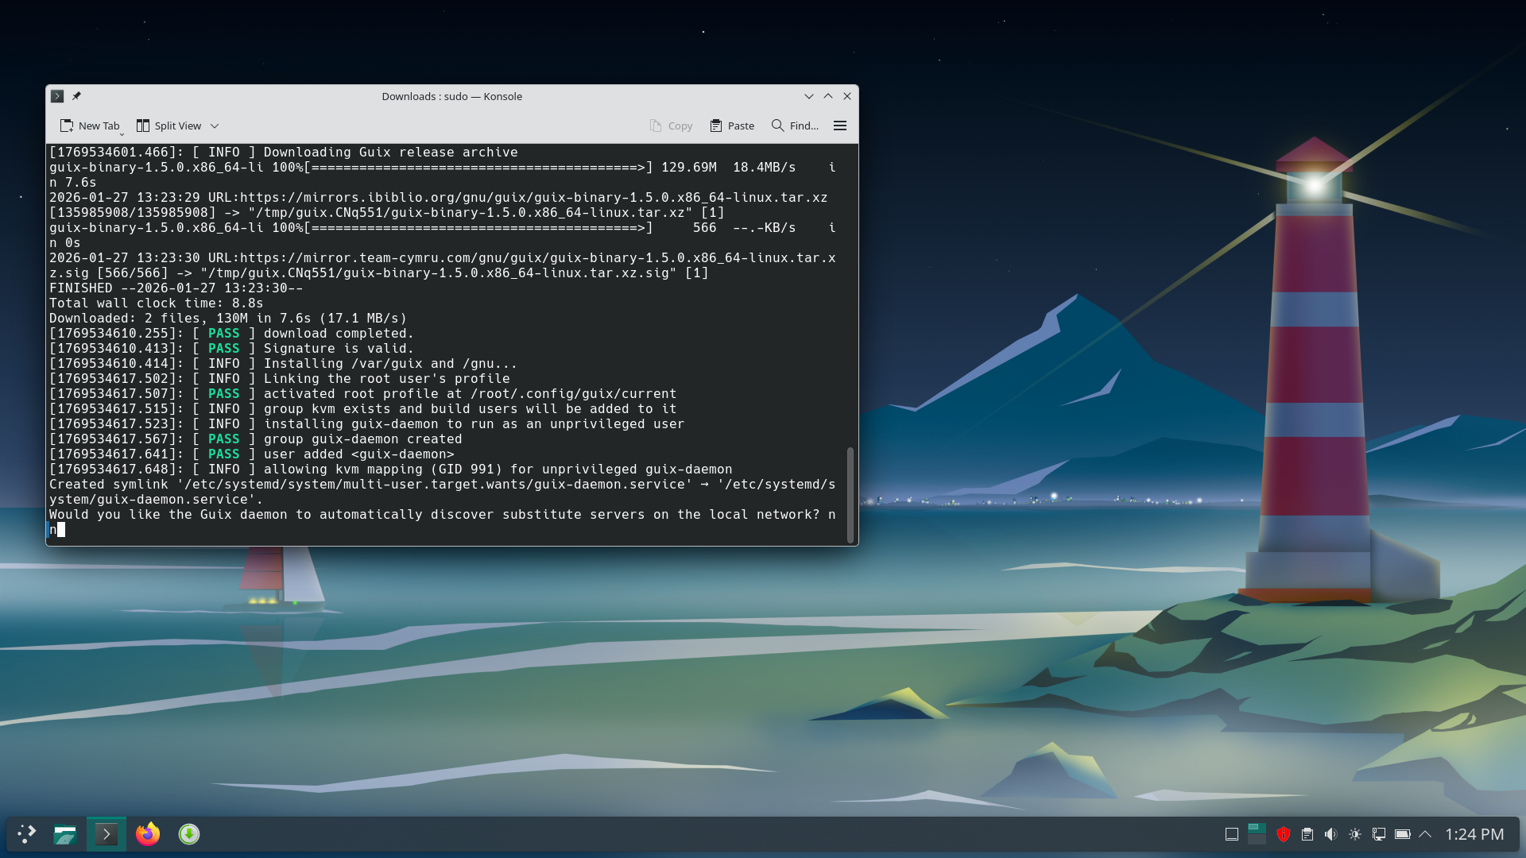Open the KDE application launcher
1526x858 pixels.
[27, 834]
